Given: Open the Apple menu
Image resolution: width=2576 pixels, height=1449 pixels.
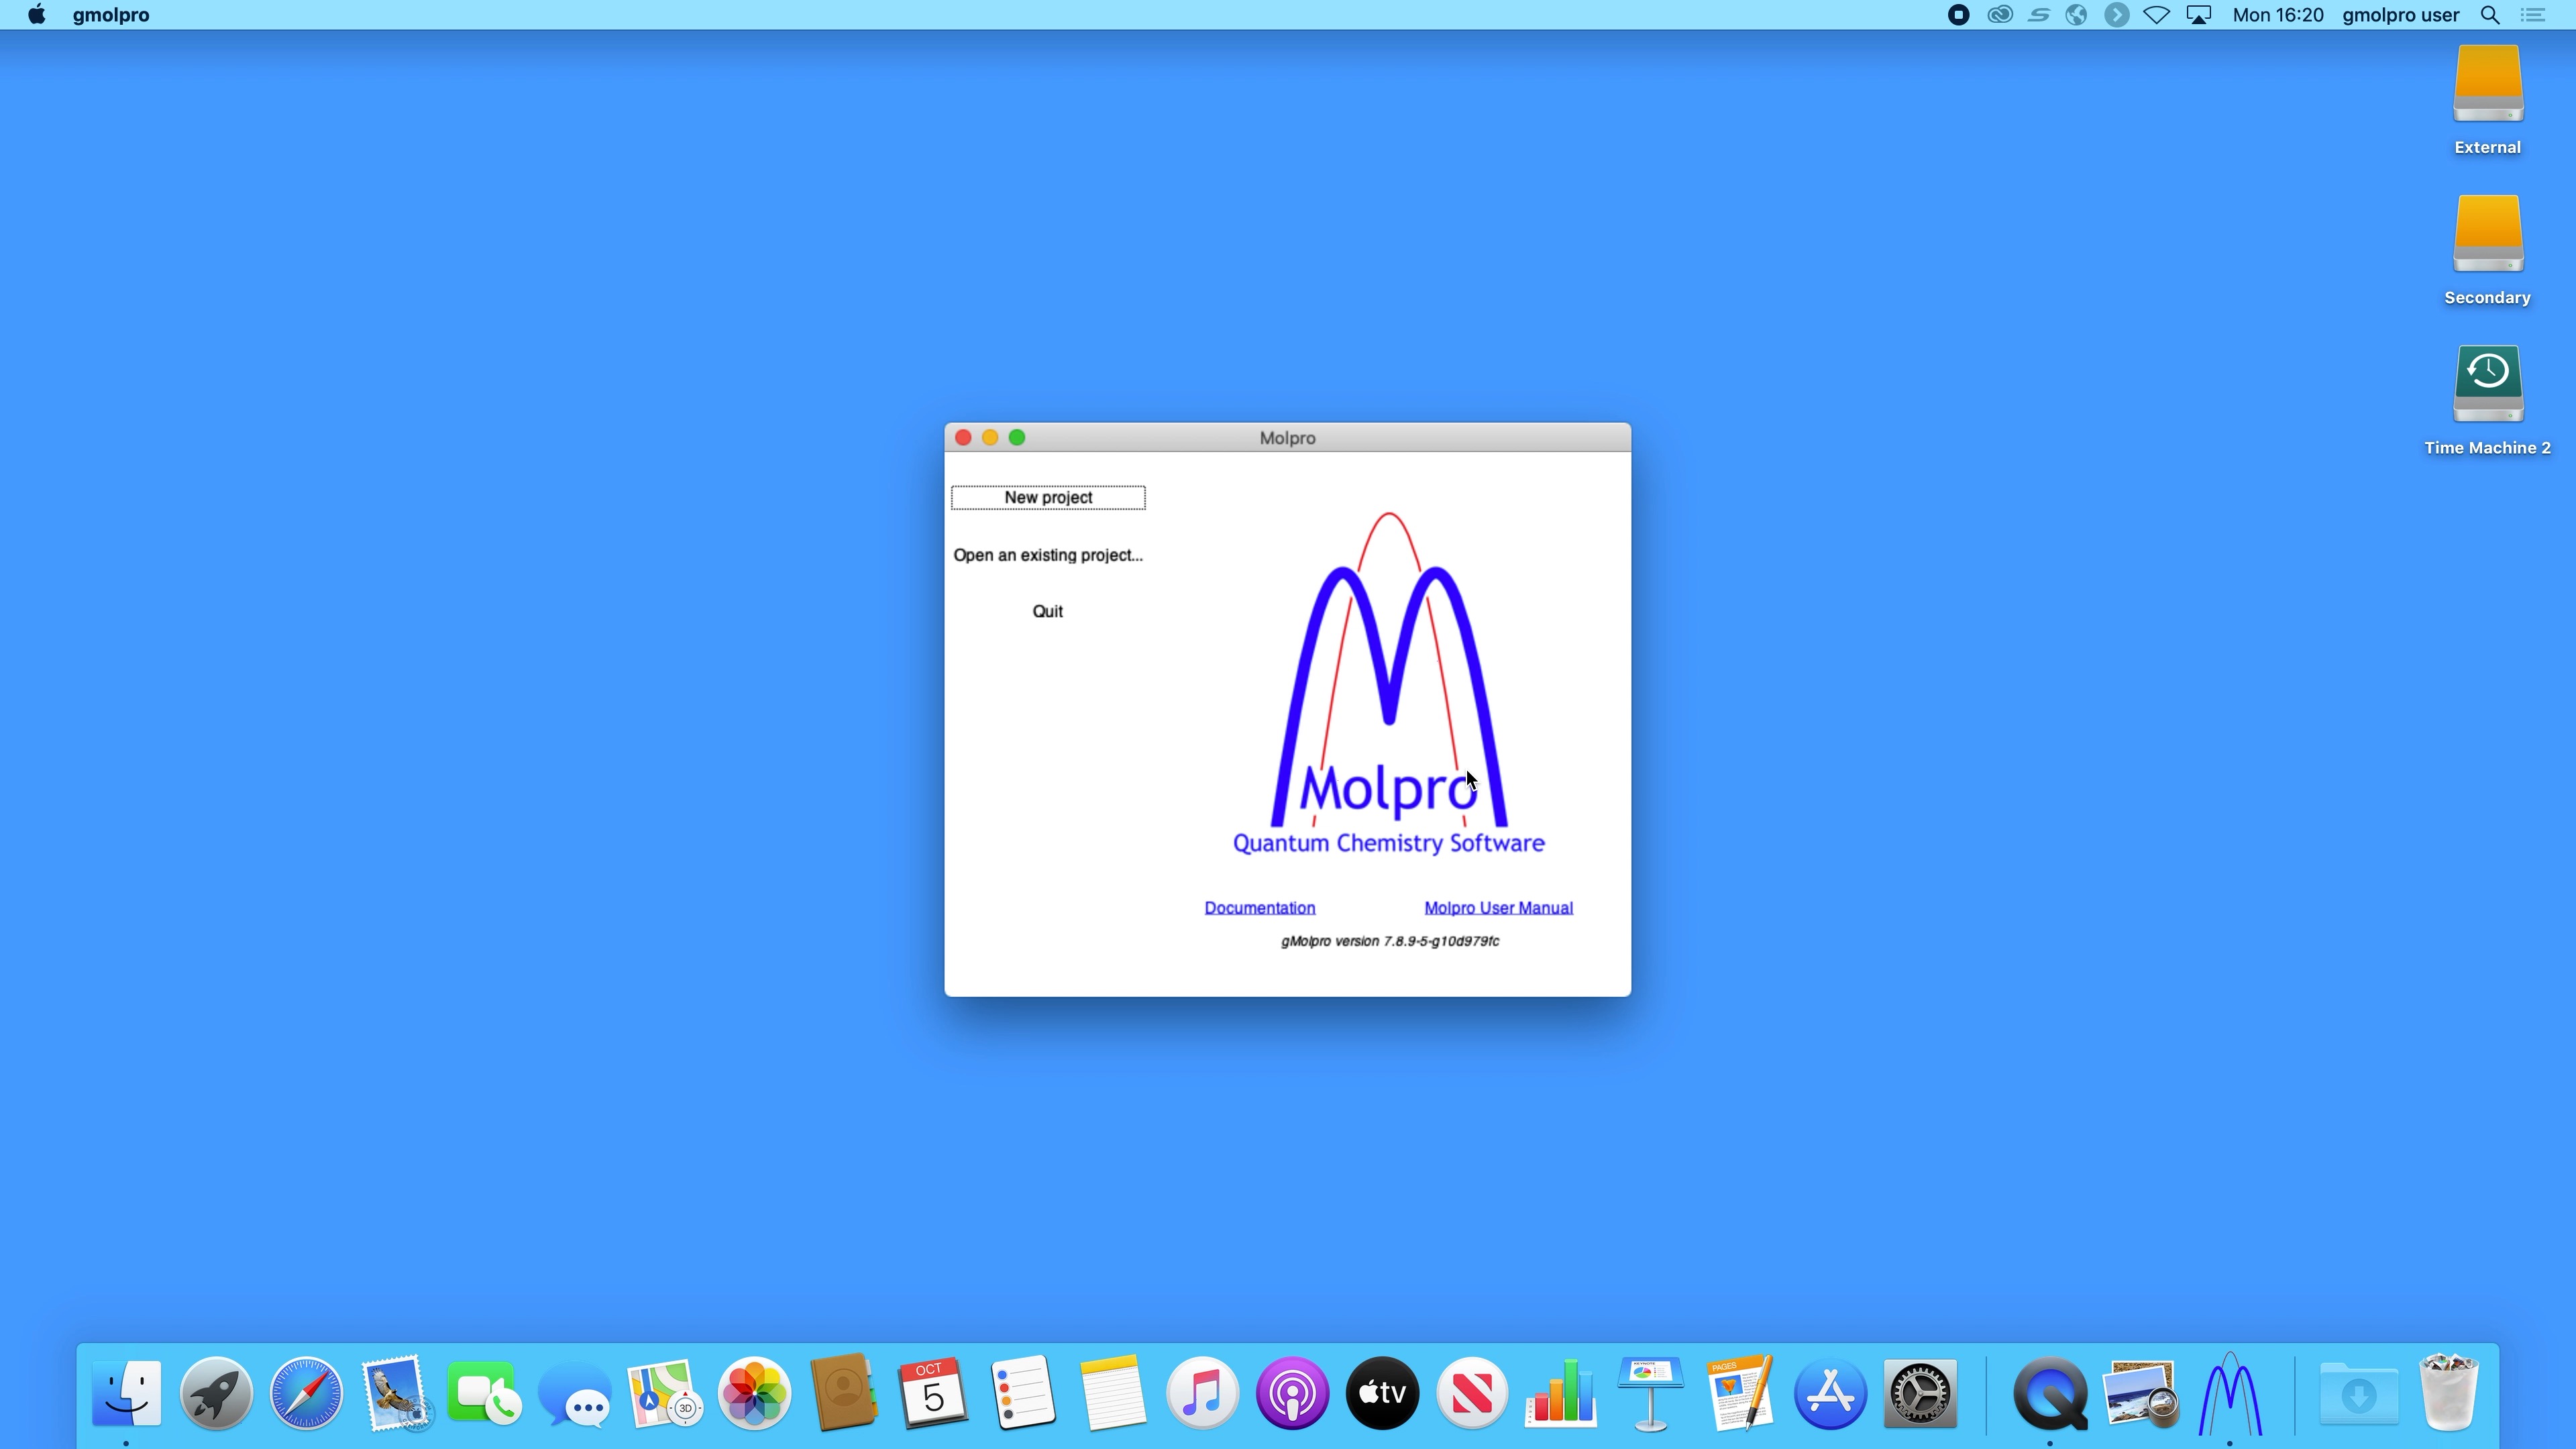Looking at the screenshot, I should [36, 15].
